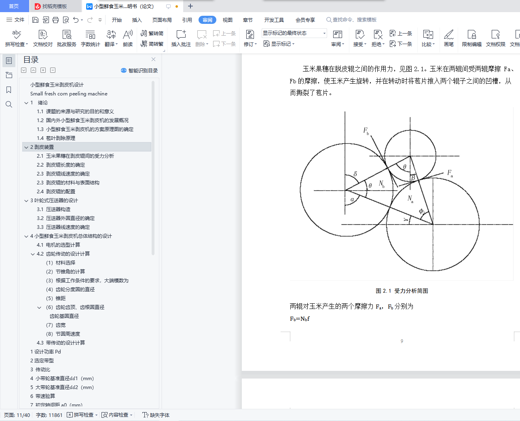520x421 pixels.
Task: Open the 会员专享 ribbon tab
Action: [305, 20]
